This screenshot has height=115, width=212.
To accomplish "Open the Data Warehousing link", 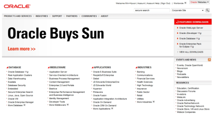I will 17,79.
